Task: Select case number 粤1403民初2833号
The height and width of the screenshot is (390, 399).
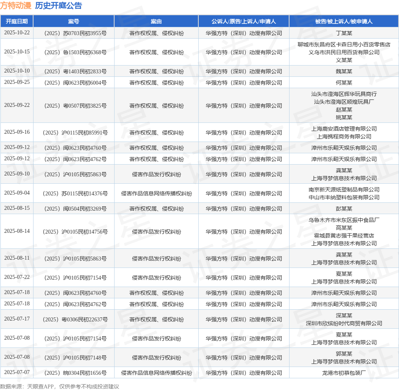Action: coord(75,71)
